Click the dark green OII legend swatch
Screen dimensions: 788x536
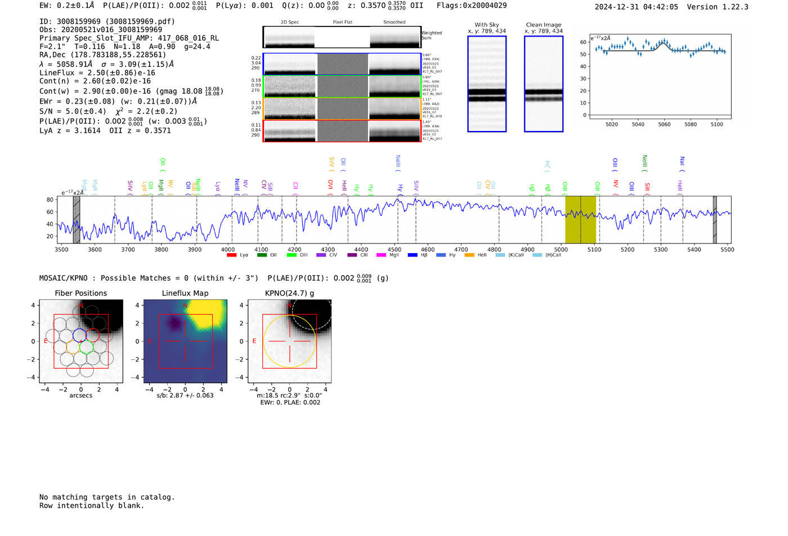[262, 255]
